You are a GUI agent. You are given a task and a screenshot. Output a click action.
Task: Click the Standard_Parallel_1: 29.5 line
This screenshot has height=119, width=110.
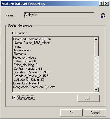pos(31,72)
